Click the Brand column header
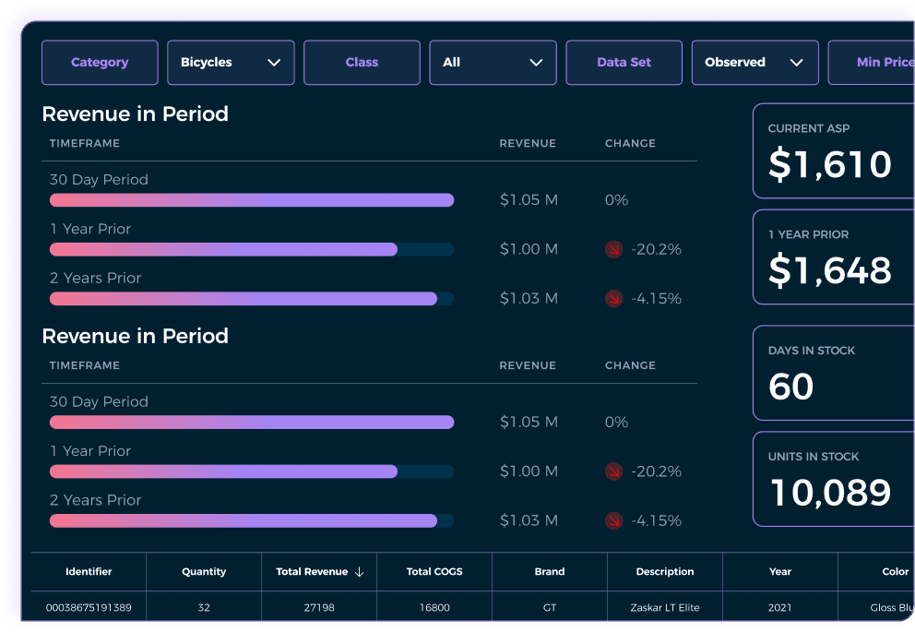Image resolution: width=915 pixels, height=632 pixels. click(x=549, y=572)
